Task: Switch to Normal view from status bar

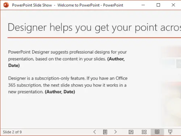Action: pos(131,132)
